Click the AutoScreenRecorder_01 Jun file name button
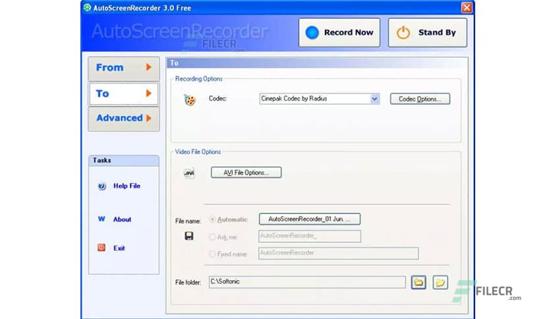The image size is (551, 319). click(x=310, y=219)
